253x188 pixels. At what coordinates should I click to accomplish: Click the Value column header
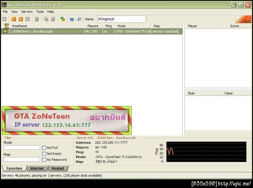[236, 93]
